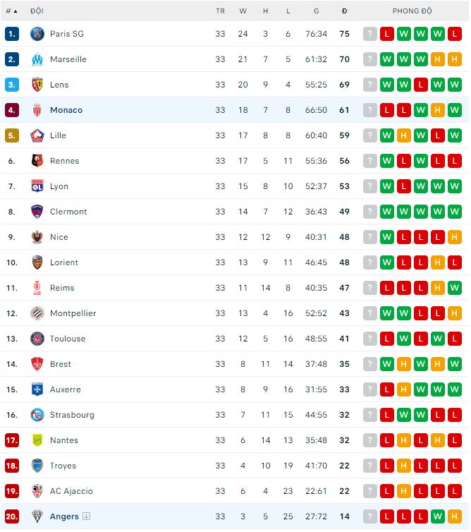Sort table by the # rank column
Image resolution: width=471 pixels, height=532 pixels.
pos(11,11)
